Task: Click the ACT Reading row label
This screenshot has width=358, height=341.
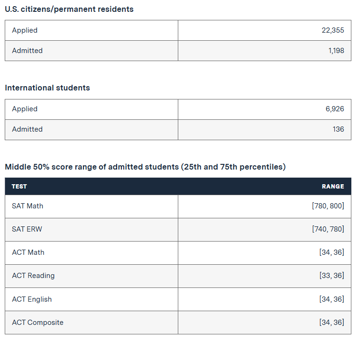Action: pos(33,276)
